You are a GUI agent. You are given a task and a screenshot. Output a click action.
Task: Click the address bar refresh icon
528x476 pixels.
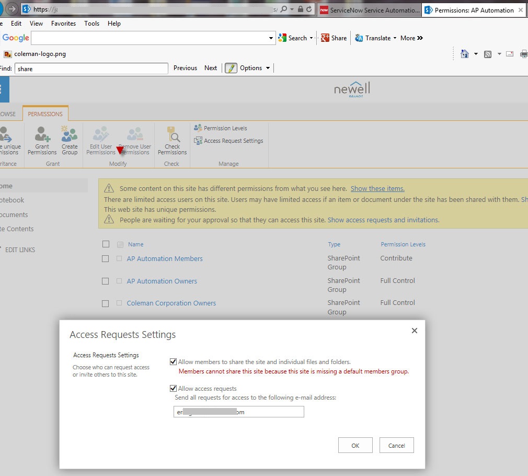[309, 9]
